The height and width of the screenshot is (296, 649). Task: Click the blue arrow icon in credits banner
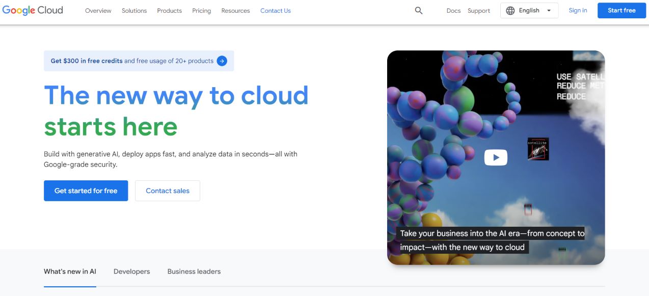222,61
